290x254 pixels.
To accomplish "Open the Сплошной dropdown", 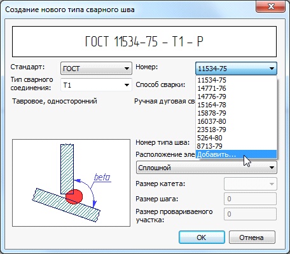I will [x=207, y=168].
